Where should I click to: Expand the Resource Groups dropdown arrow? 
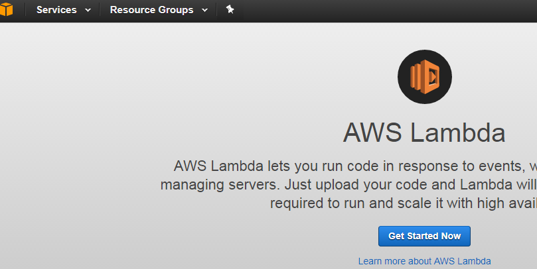point(204,10)
